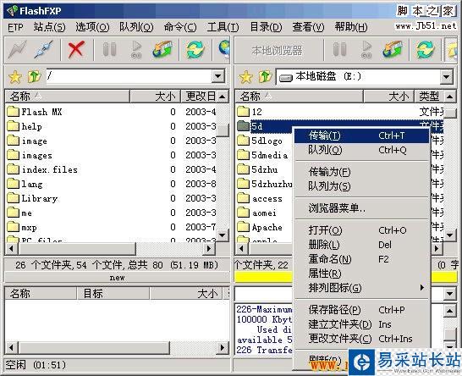
Task: Select the 5dmedia folder icon
Action: pyautogui.click(x=243, y=155)
